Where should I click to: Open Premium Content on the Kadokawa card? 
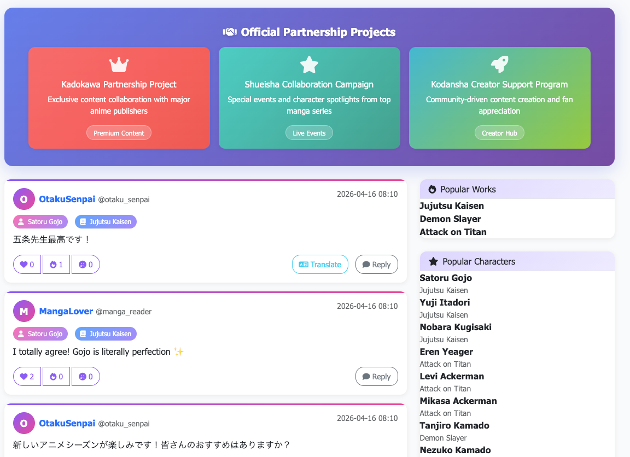pos(119,132)
